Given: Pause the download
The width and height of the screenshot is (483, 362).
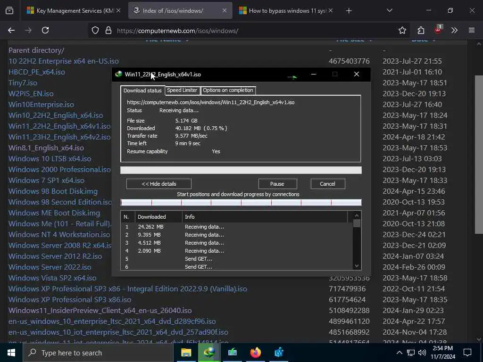Looking at the screenshot, I should point(277,184).
